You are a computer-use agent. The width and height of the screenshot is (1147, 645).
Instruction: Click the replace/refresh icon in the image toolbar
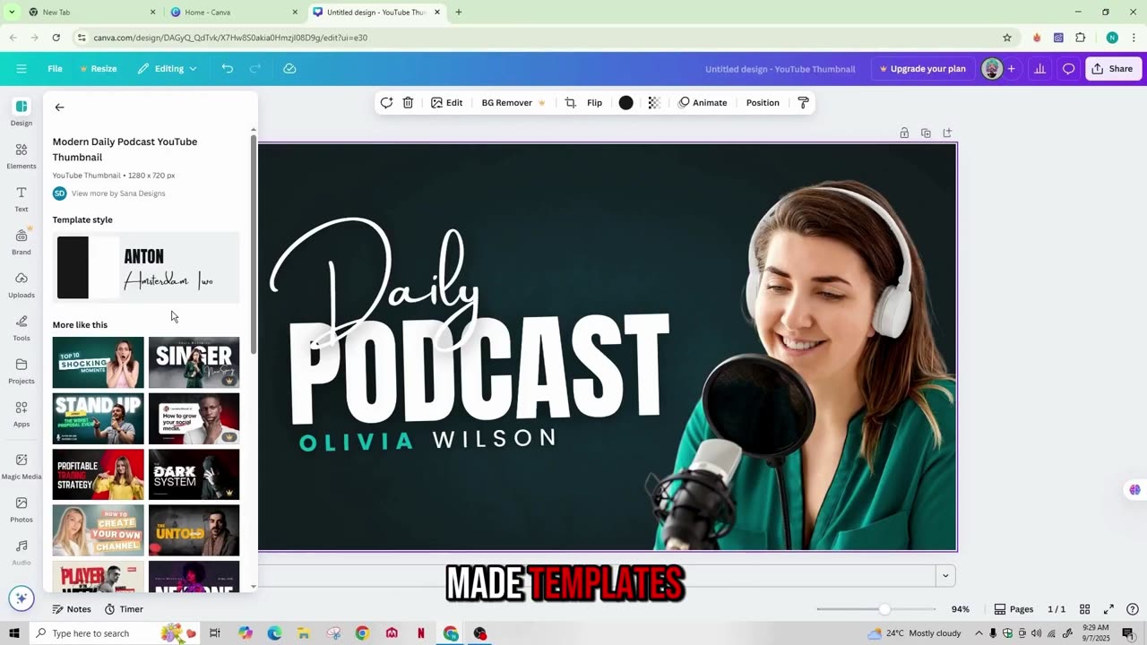(386, 103)
